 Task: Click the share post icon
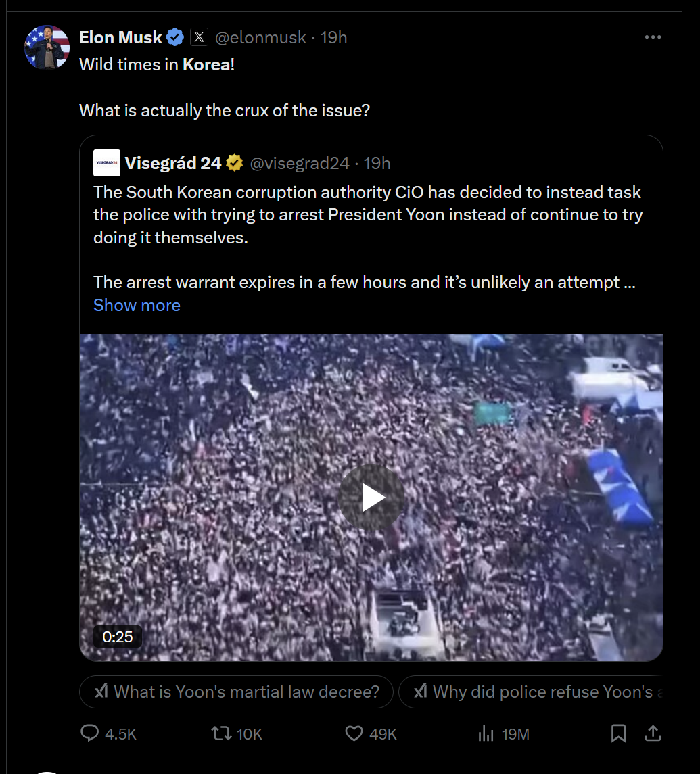(x=653, y=733)
